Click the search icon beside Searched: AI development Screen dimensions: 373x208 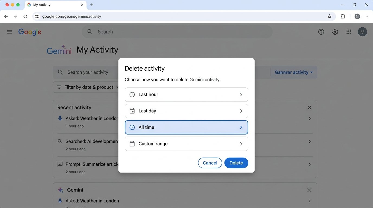click(60, 141)
